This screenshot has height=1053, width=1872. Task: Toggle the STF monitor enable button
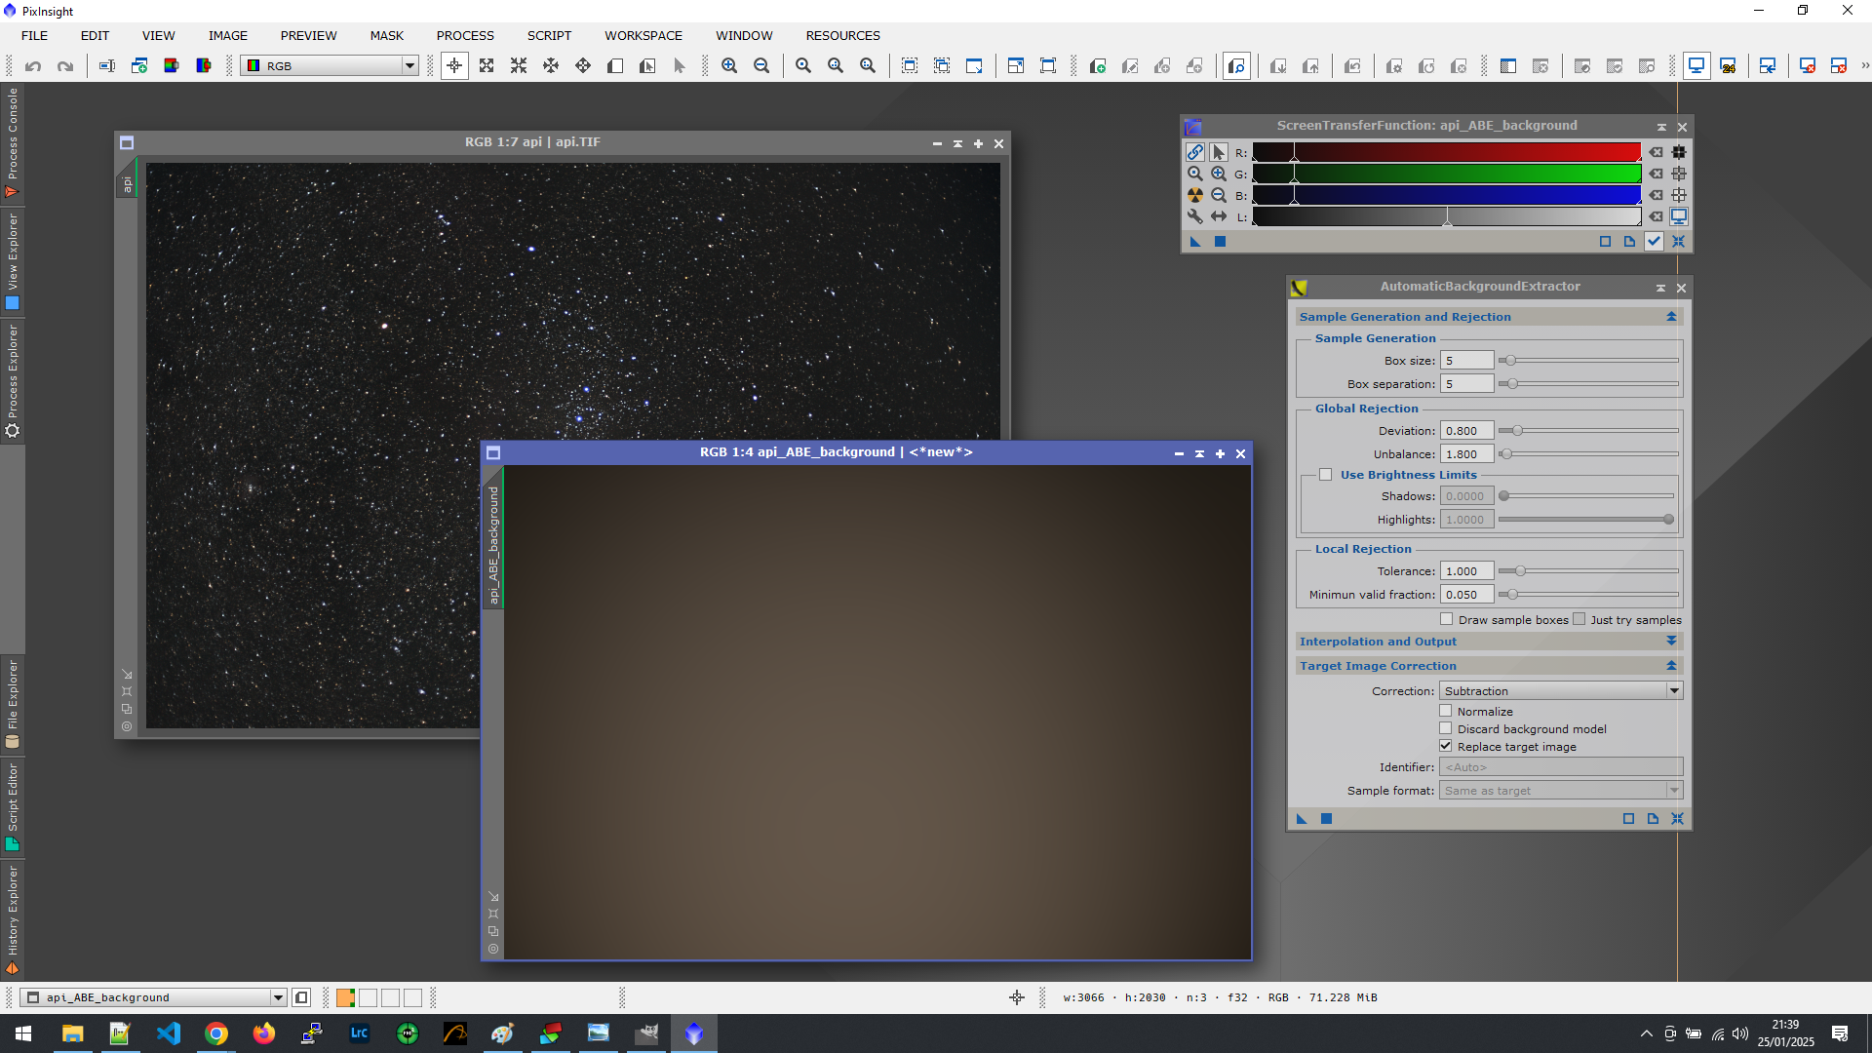click(x=1679, y=216)
